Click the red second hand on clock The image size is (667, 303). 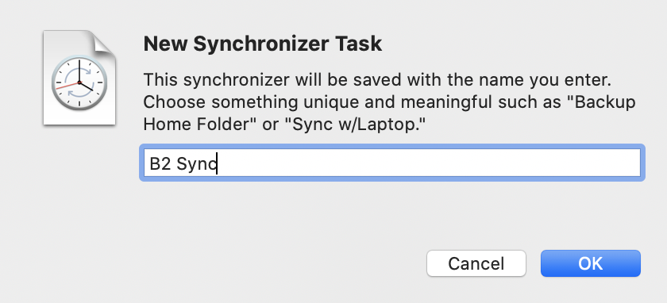click(67, 86)
